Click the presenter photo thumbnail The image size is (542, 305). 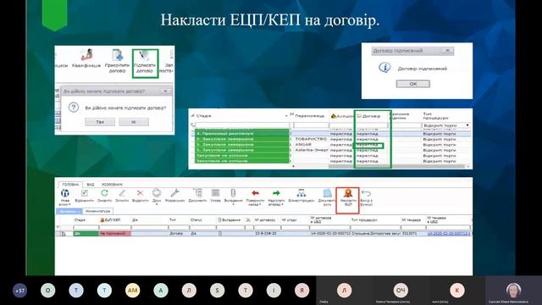click(513, 291)
